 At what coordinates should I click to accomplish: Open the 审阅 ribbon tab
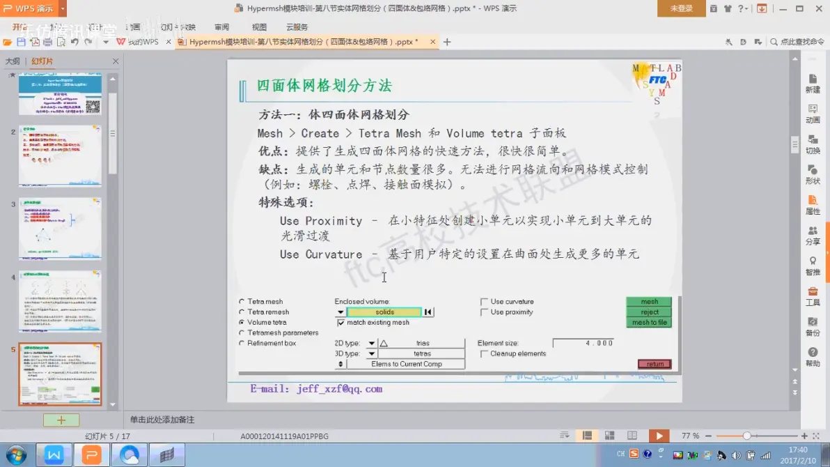(x=222, y=27)
